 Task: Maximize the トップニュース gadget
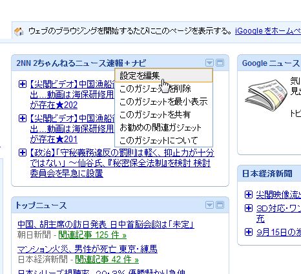[x=220, y=205]
